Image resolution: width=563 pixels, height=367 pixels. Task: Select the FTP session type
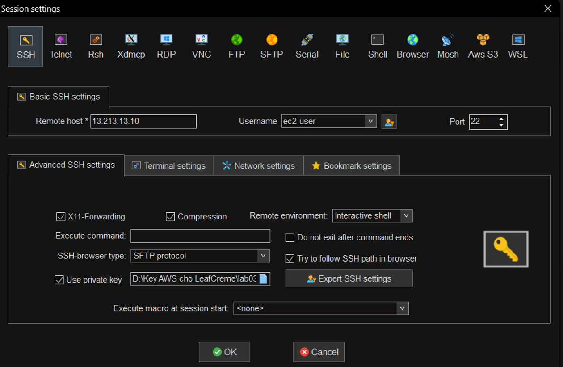(x=237, y=46)
